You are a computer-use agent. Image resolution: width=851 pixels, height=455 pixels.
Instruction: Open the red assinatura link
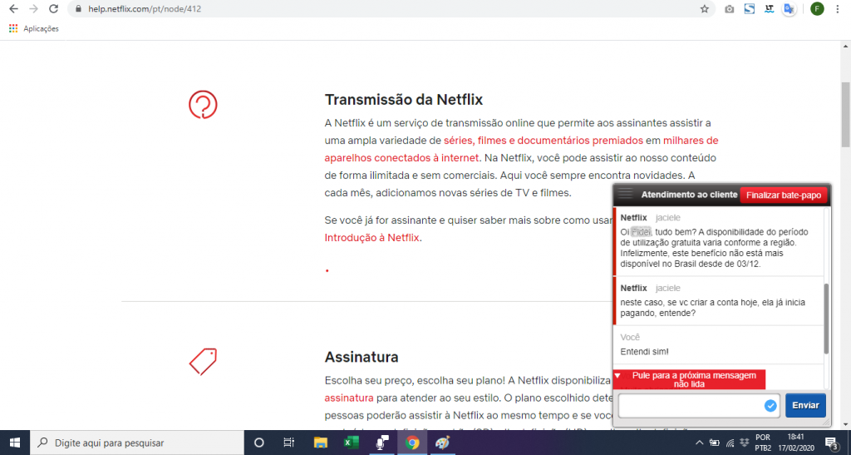coord(349,398)
